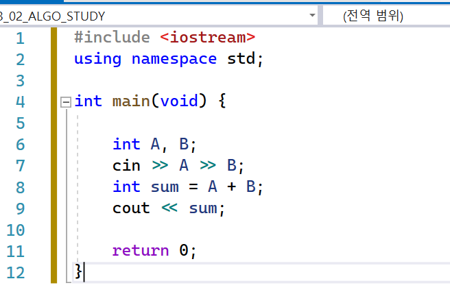The image size is (450, 292).
Task: Click the '0;' return value on line 11
Action: point(188,251)
